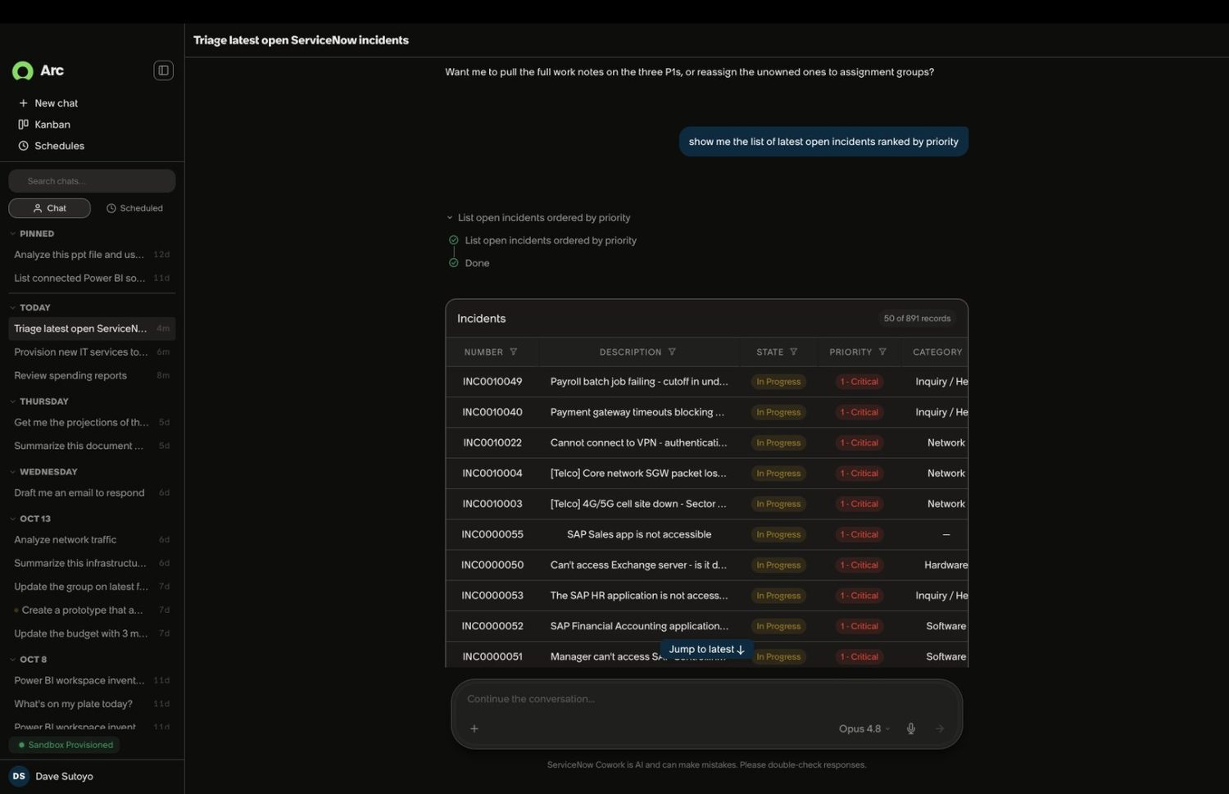This screenshot has width=1229, height=794.
Task: Click the attach plus icon in composer
Action: point(474,728)
